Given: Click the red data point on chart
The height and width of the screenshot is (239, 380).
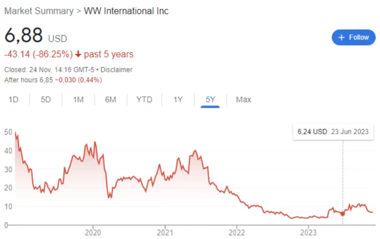Looking at the screenshot, I should (x=342, y=213).
